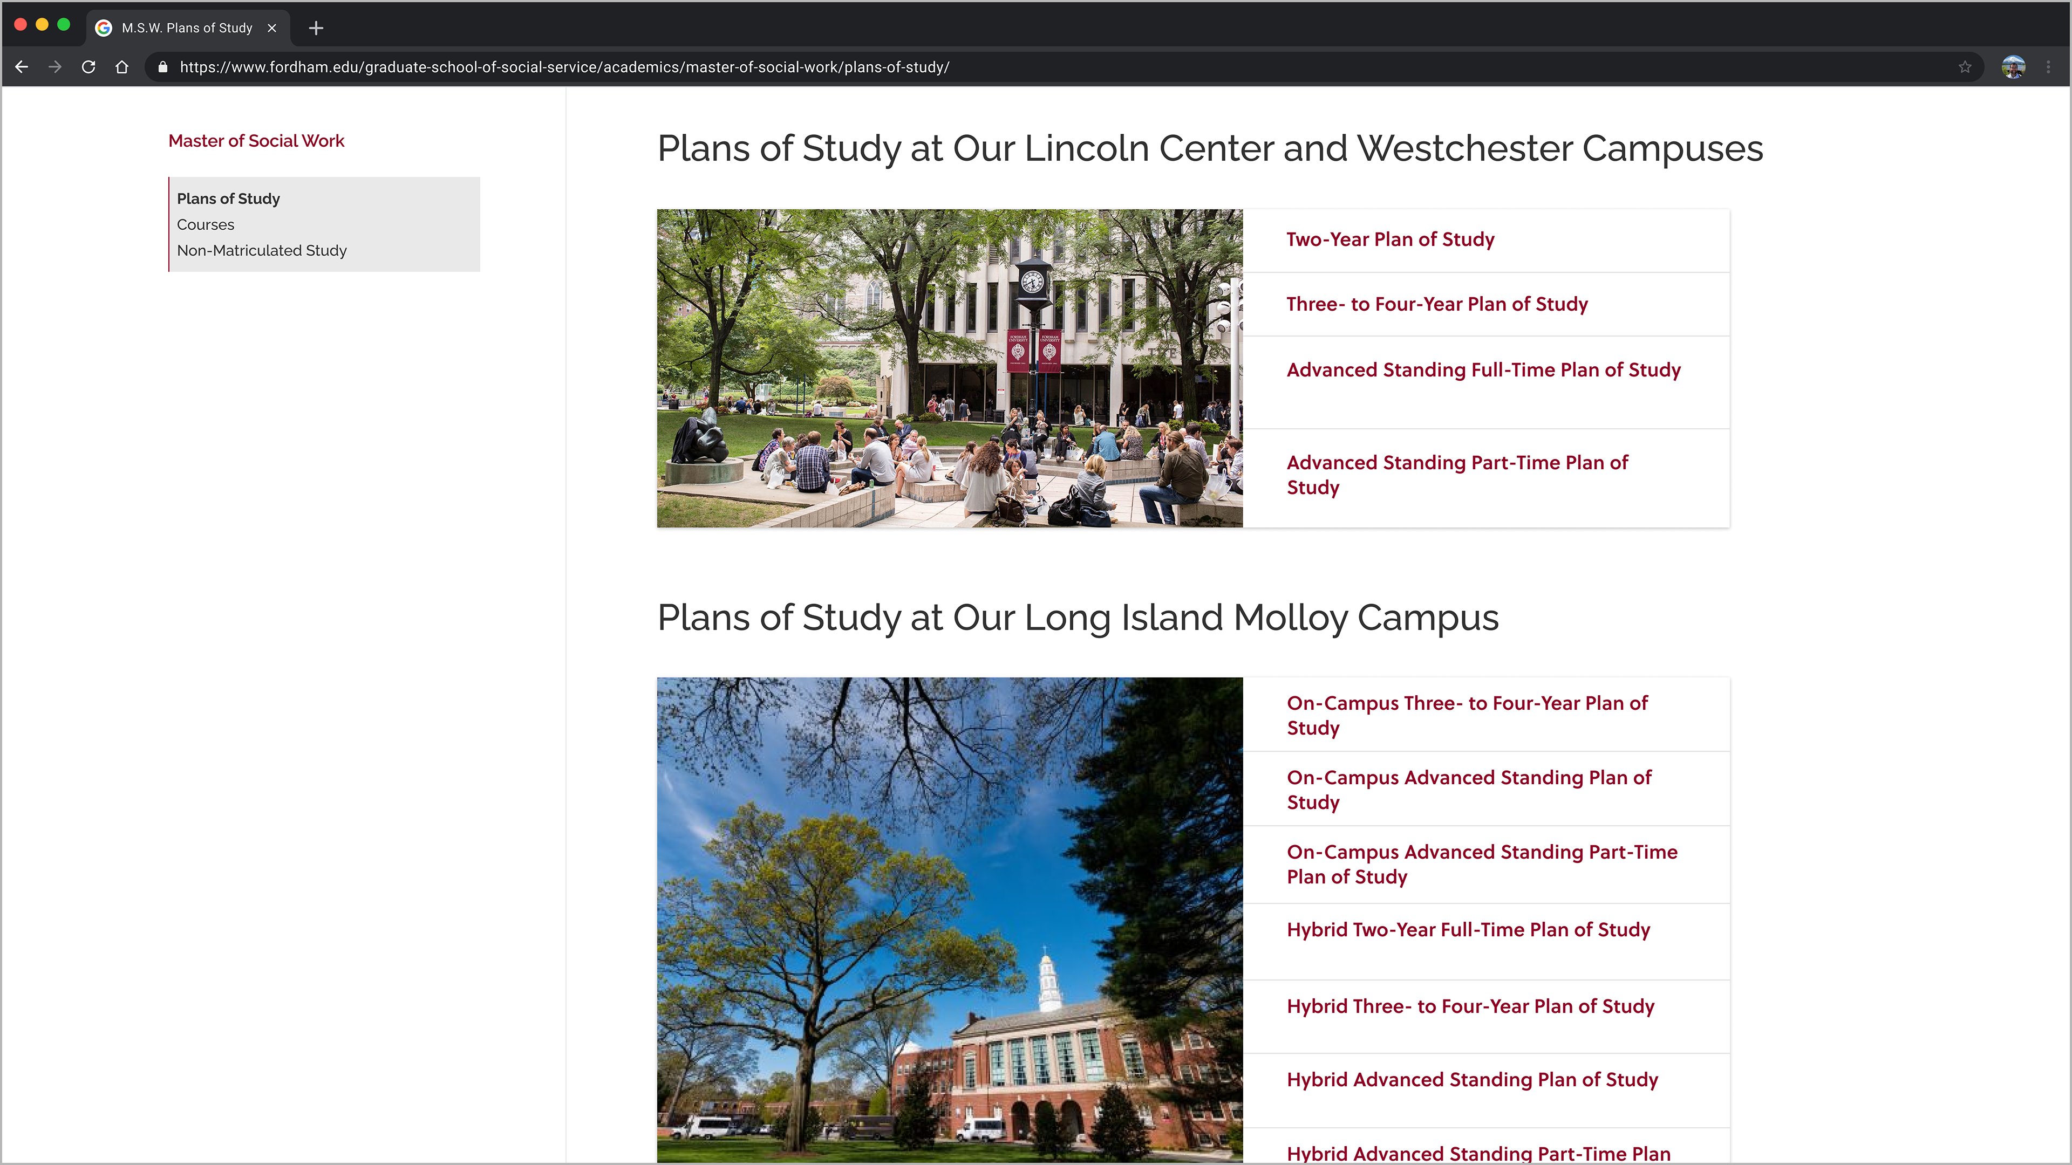This screenshot has width=2072, height=1165.
Task: Select Non-Matriculated Study in sidebar menu
Action: (261, 250)
